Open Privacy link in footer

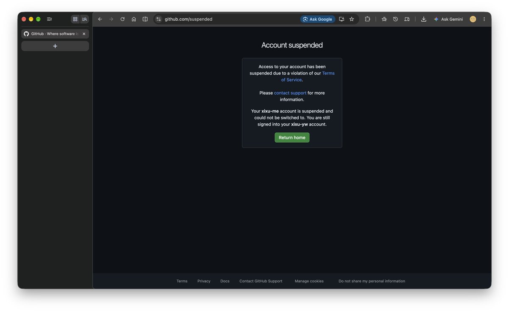[x=204, y=281]
